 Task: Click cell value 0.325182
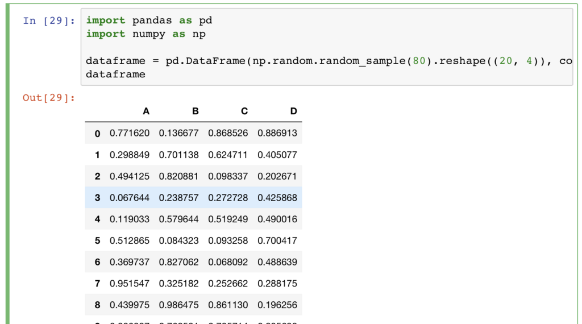(x=179, y=284)
